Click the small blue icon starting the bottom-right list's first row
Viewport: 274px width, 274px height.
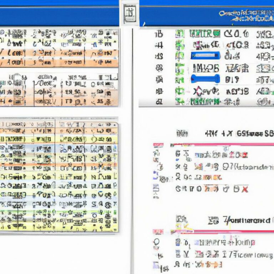point(178,242)
